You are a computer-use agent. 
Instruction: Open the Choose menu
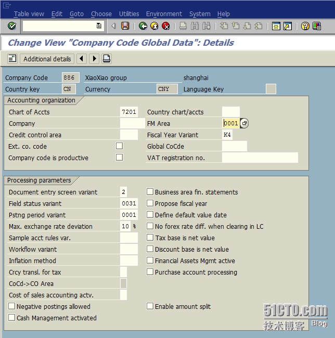pyautogui.click(x=101, y=14)
